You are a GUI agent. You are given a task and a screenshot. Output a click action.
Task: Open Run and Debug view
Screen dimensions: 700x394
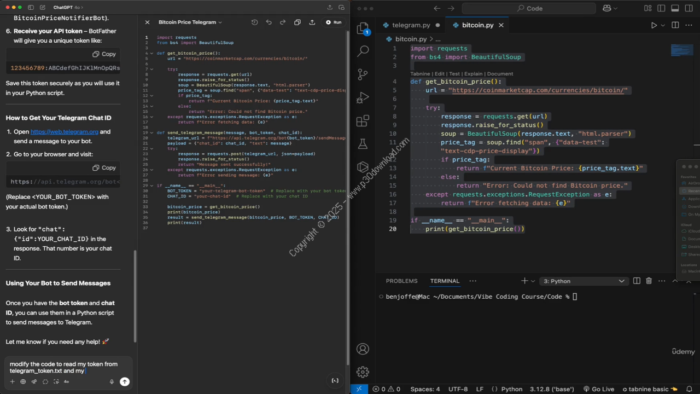click(363, 98)
